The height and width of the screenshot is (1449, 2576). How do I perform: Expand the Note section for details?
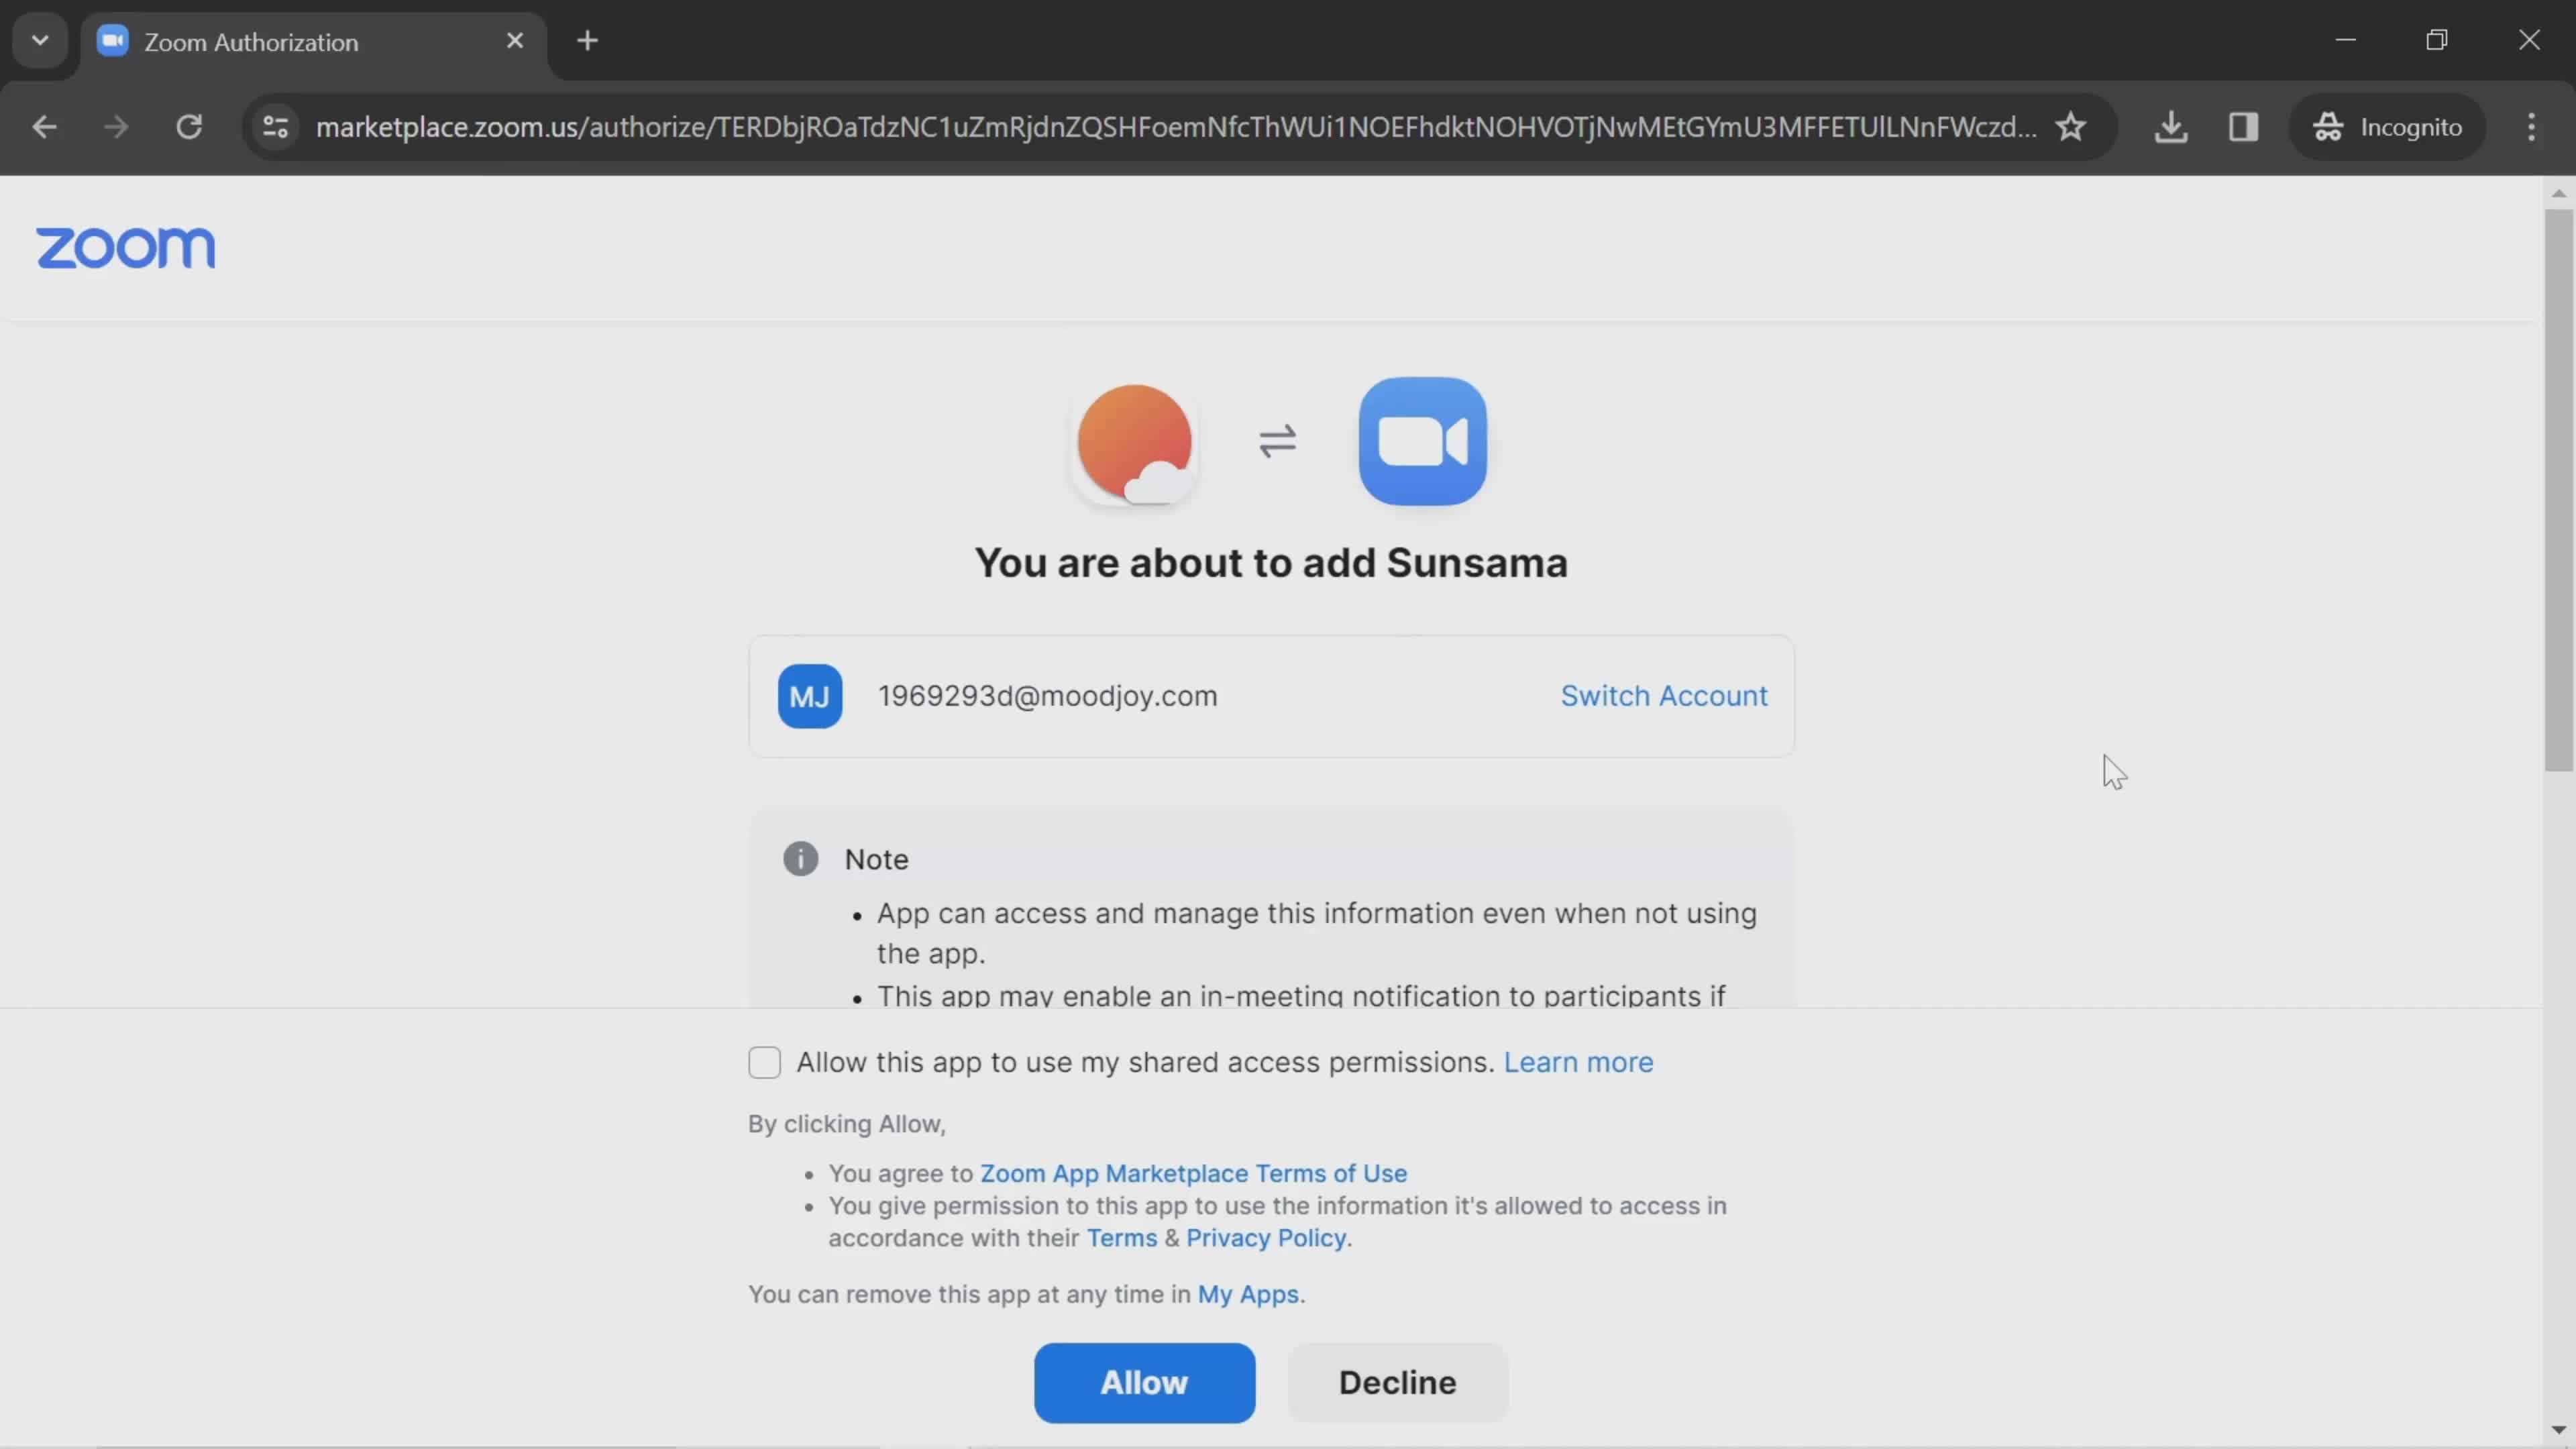(875, 858)
